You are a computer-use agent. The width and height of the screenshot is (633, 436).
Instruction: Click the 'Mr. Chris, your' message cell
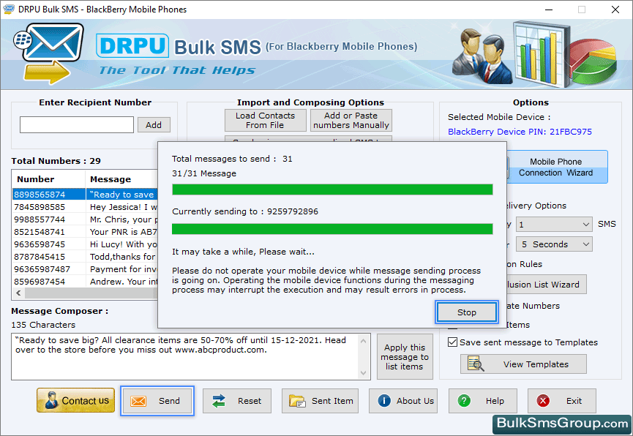[121, 219]
